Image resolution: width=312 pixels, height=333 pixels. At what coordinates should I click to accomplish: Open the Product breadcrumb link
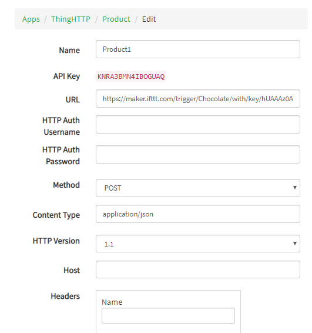[x=116, y=19]
